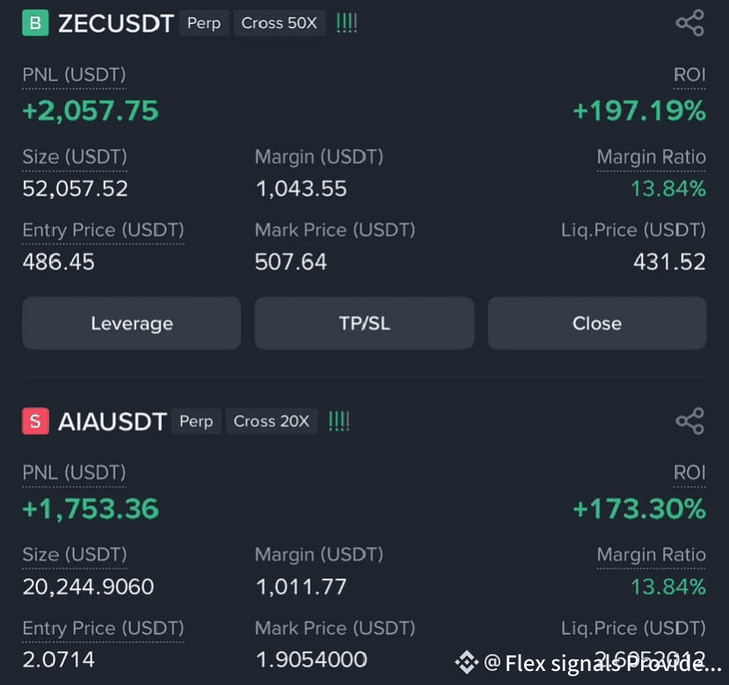
Task: Change the Cross 20X margin mode
Action: pyautogui.click(x=272, y=421)
